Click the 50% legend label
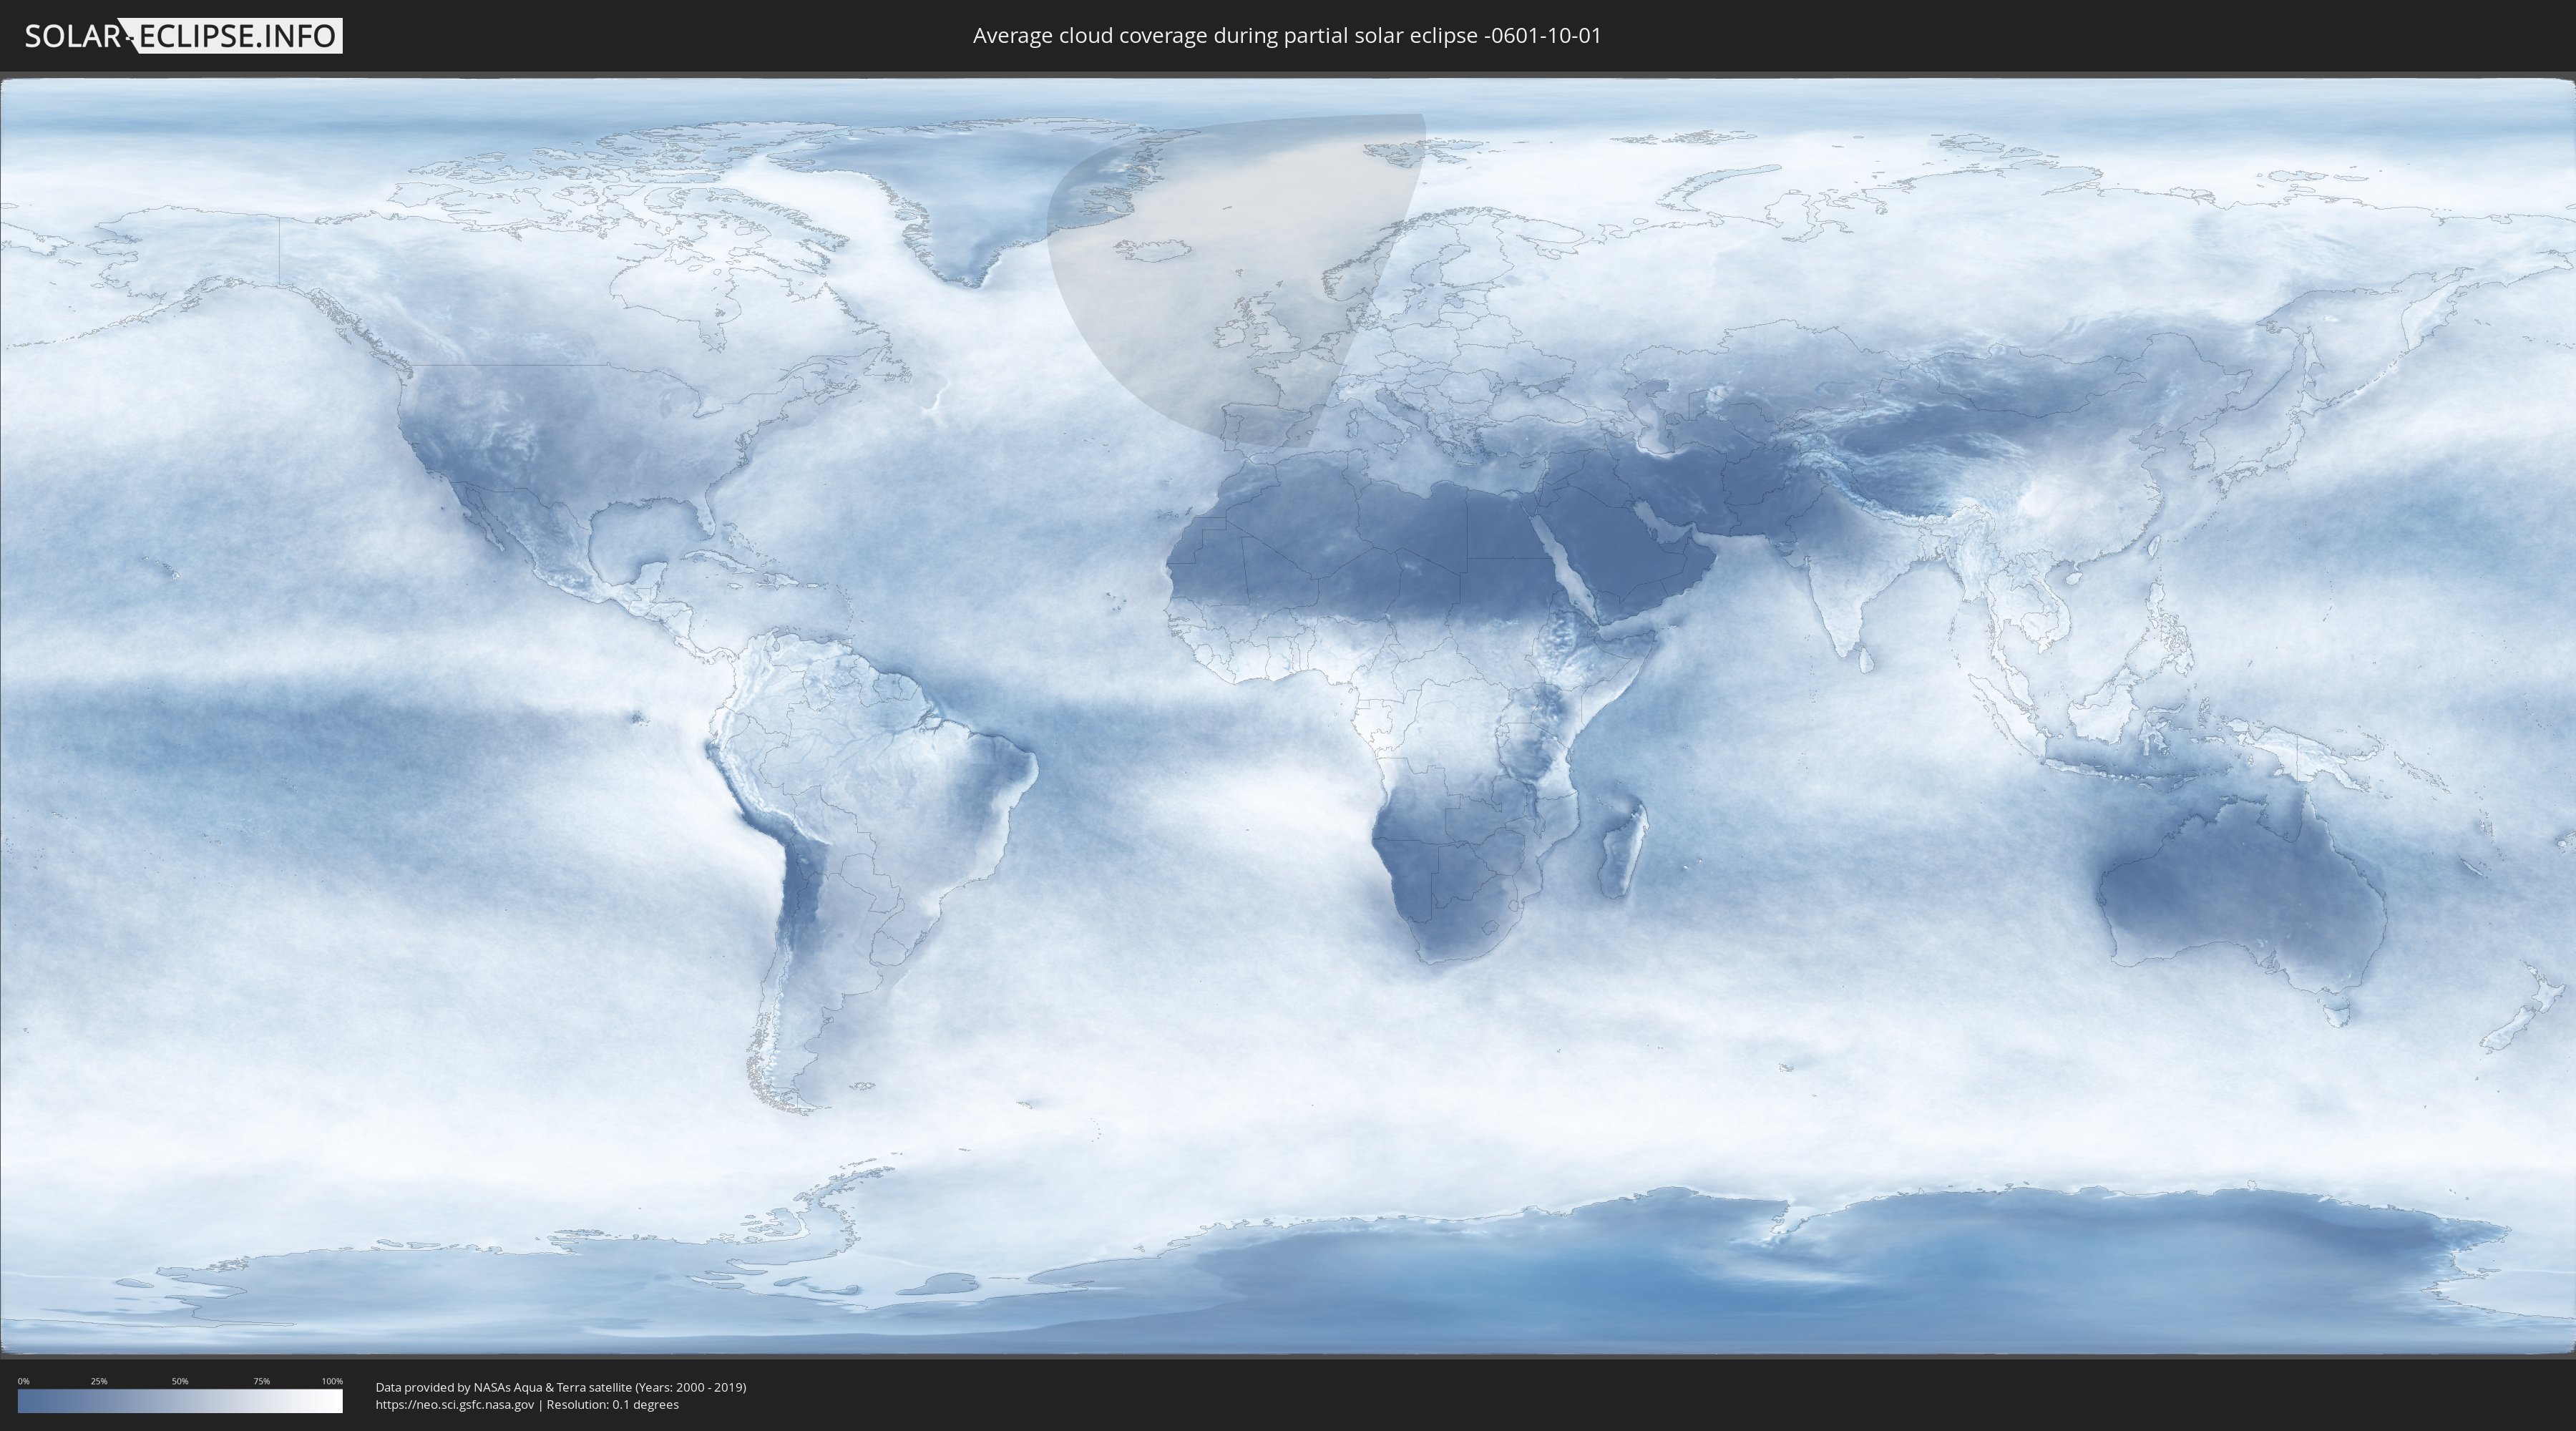The image size is (2576, 1431). click(x=180, y=1381)
